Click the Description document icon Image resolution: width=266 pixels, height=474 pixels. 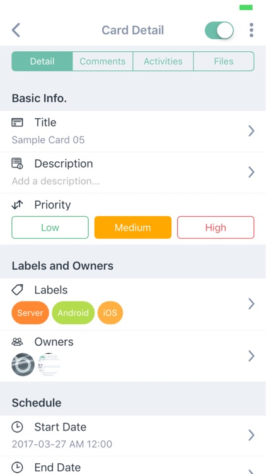[17, 164]
